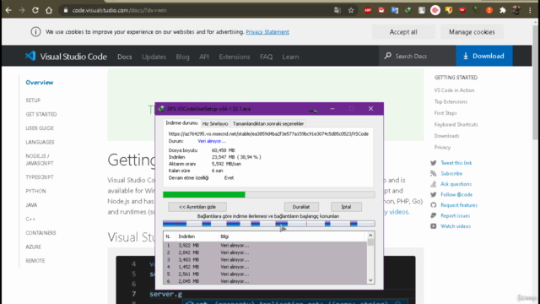The width and height of the screenshot is (540, 304).
Task: Click the blue Download button
Action: click(483, 56)
